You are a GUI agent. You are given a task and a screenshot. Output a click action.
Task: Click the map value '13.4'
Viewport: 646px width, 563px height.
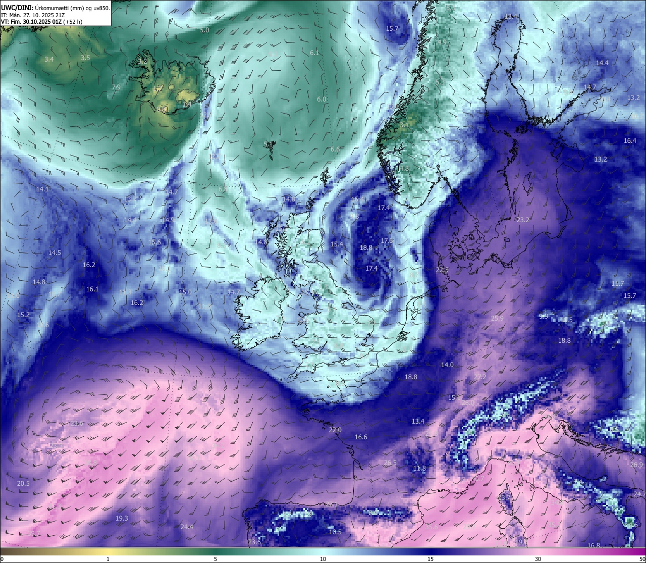(418, 422)
